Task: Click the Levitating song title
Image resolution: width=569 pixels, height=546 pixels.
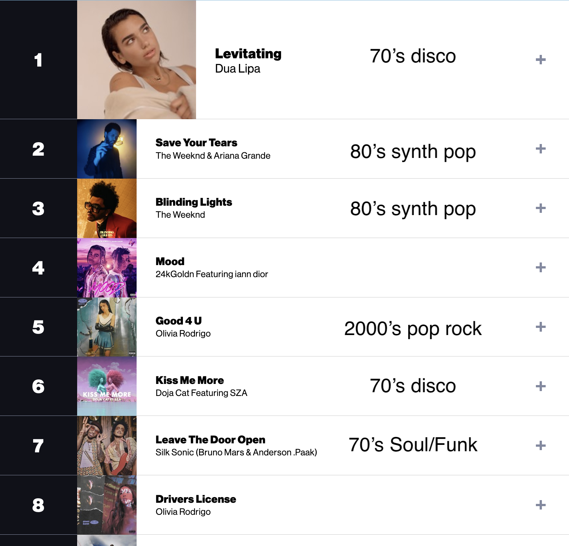Action: click(248, 54)
